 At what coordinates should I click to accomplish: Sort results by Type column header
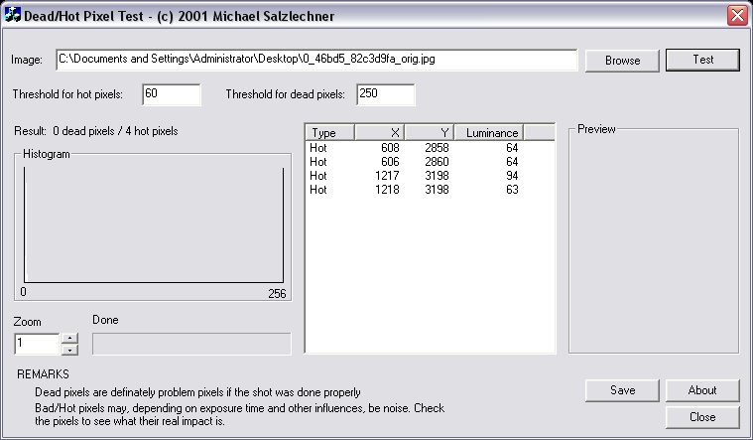[329, 132]
